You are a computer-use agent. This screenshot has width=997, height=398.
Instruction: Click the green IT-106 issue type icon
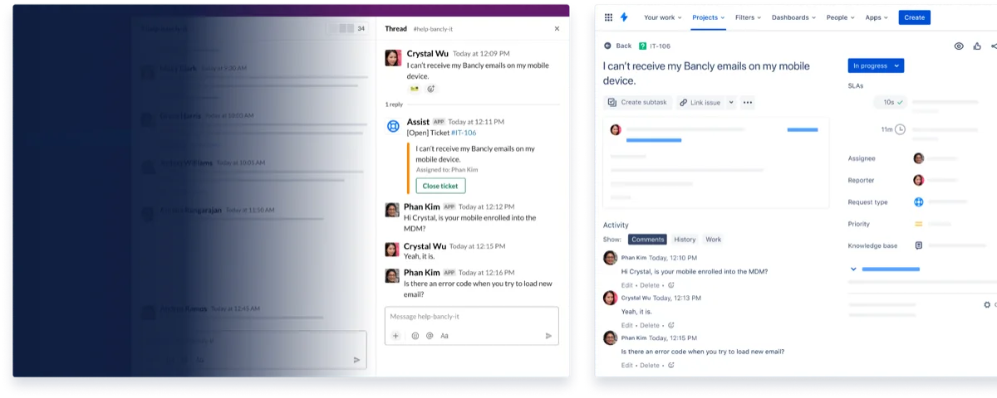click(x=642, y=46)
